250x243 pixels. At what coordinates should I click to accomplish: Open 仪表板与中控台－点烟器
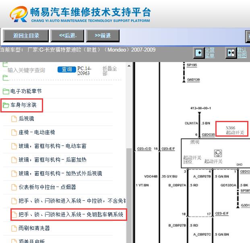click(47, 187)
